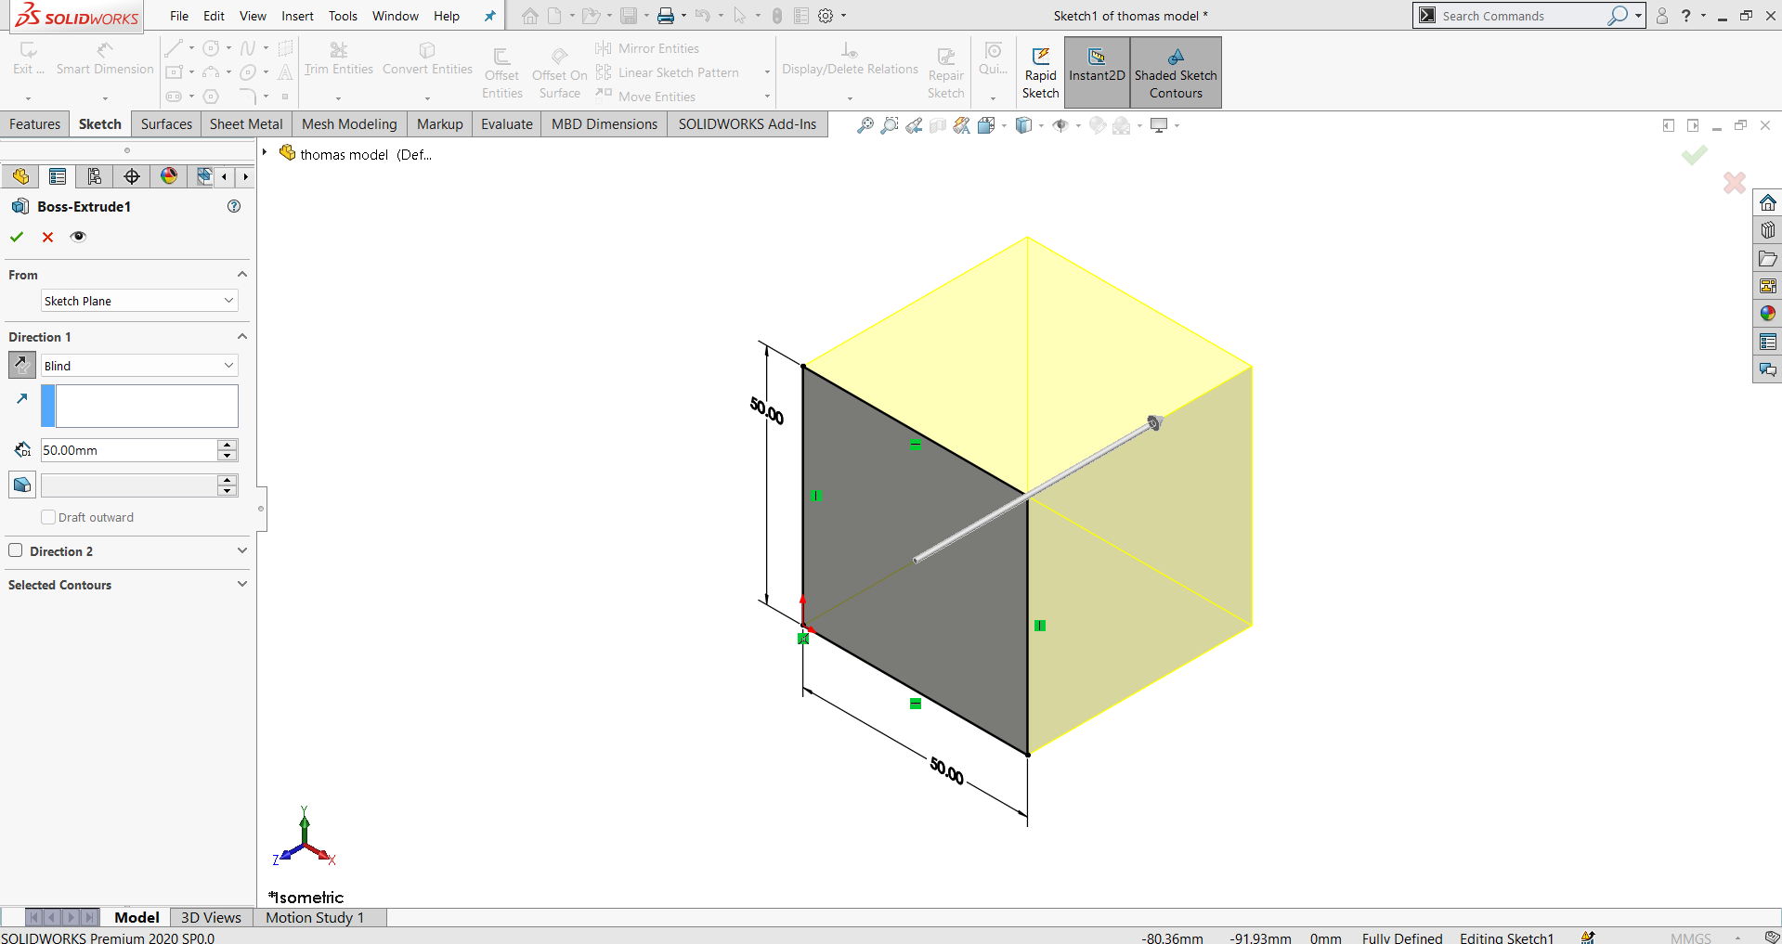The height and width of the screenshot is (944, 1782).
Task: Open the Print dropdown arrow
Action: [683, 16]
